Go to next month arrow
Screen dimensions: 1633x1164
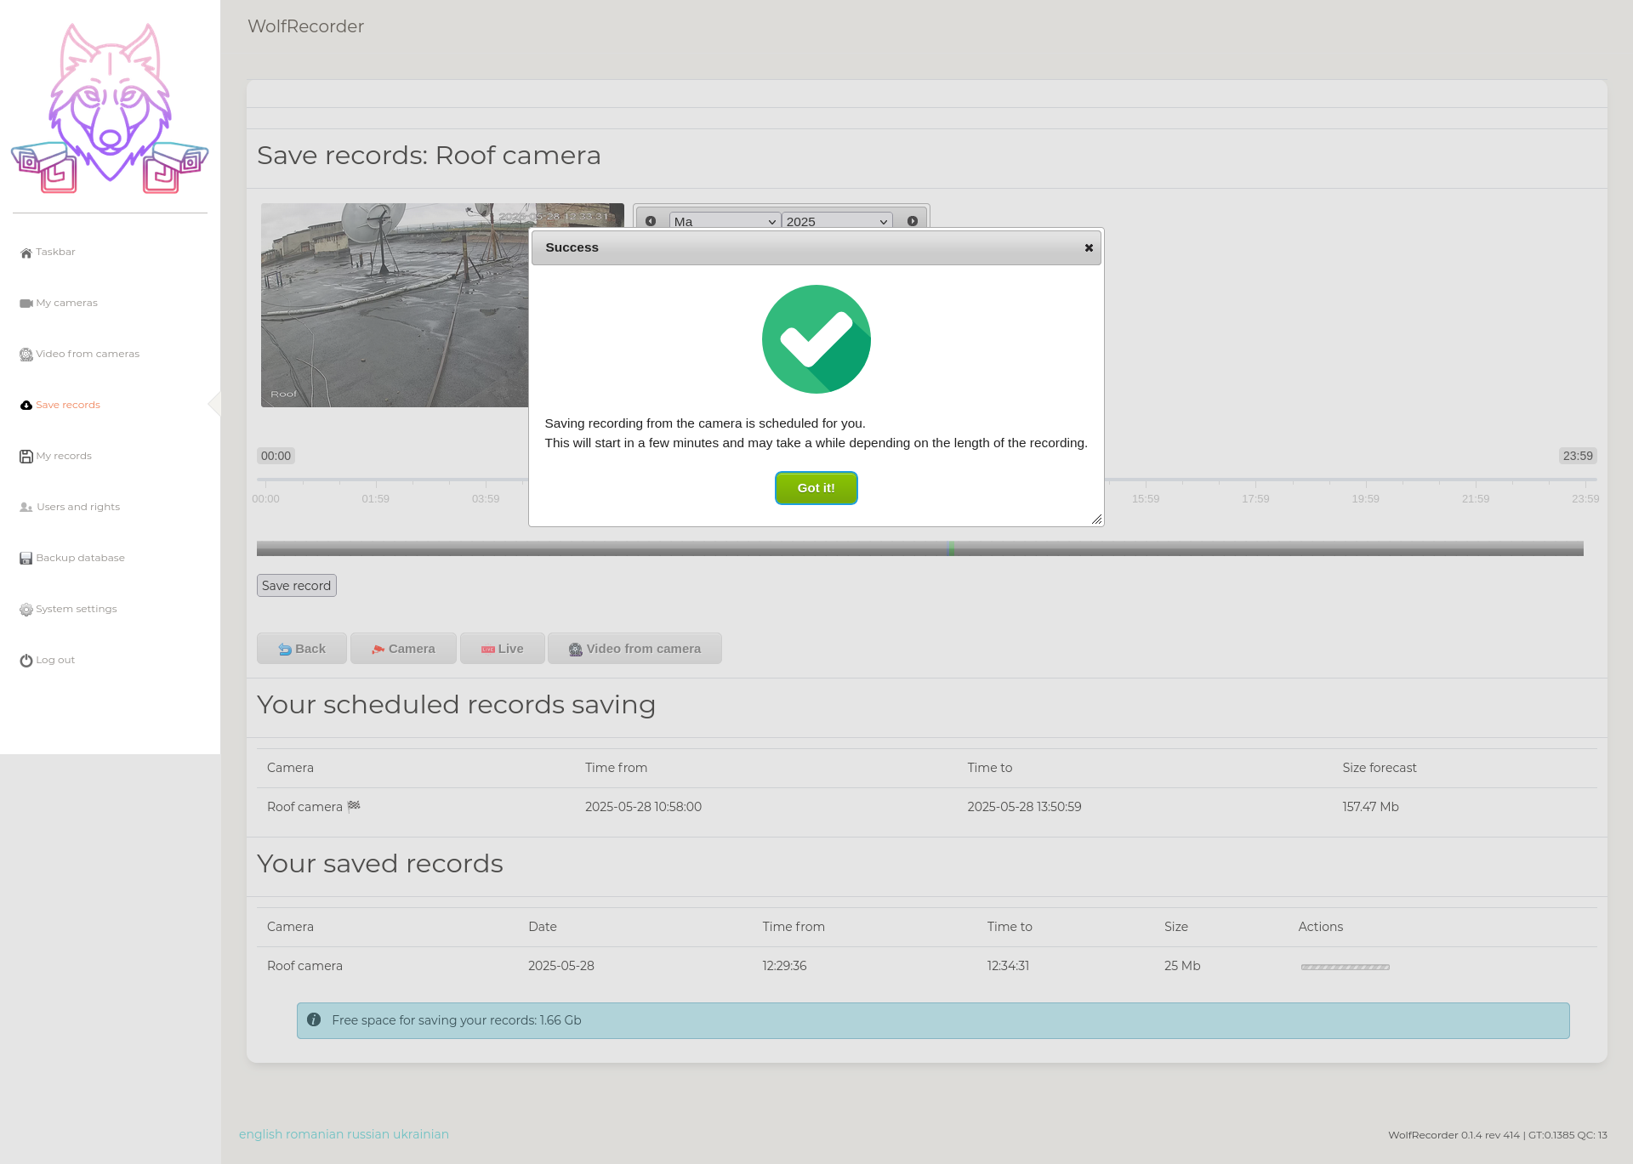point(913,221)
